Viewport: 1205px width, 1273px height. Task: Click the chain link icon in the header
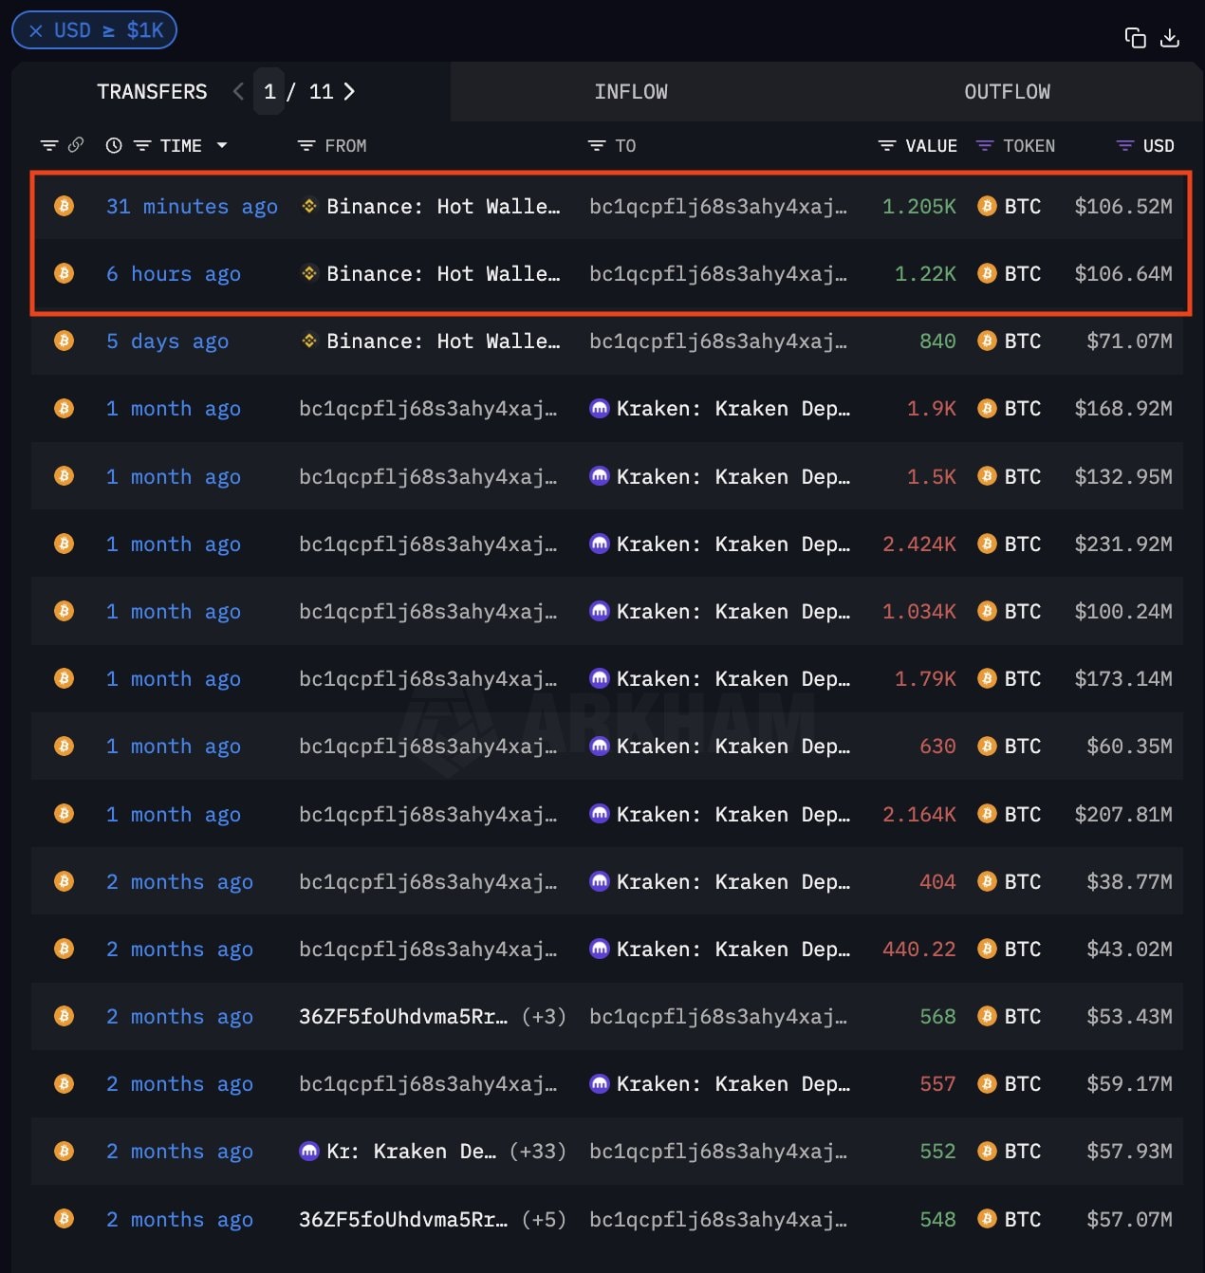pyautogui.click(x=76, y=145)
